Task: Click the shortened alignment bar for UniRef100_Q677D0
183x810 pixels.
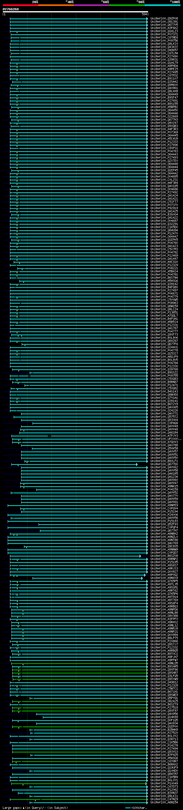Action: coord(74,464)
